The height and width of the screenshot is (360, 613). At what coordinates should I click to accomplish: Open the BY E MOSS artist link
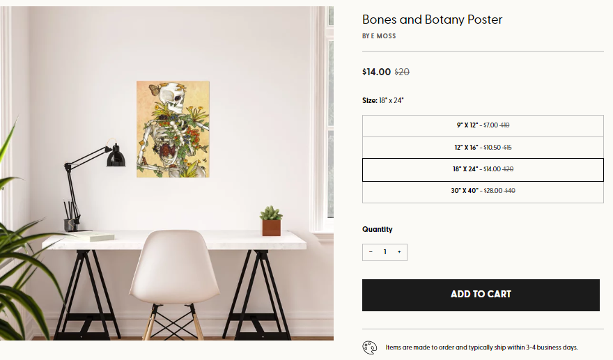coord(379,36)
